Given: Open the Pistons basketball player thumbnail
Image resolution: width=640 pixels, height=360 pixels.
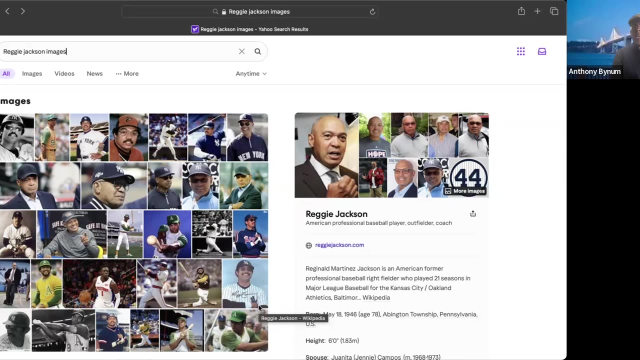Looking at the screenshot, I should pyautogui.click(x=99, y=283).
